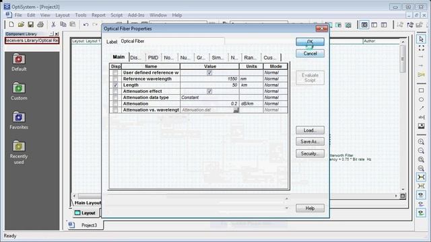Screen dimensions: 431x242
Task: Click the Evaluate Script button
Action: [x=310, y=78]
